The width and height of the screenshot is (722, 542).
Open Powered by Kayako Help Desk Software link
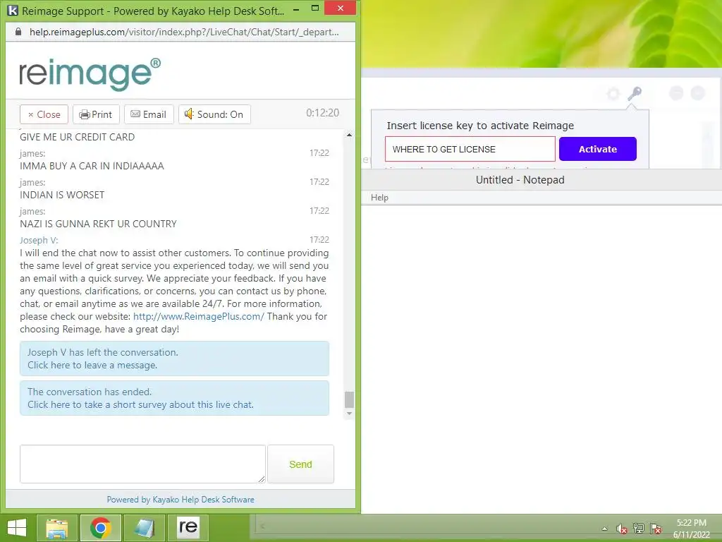tap(180, 500)
